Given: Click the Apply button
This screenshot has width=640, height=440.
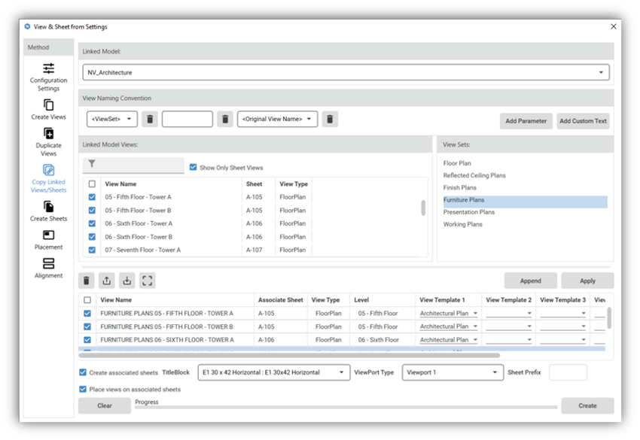Looking at the screenshot, I should click(x=587, y=281).
